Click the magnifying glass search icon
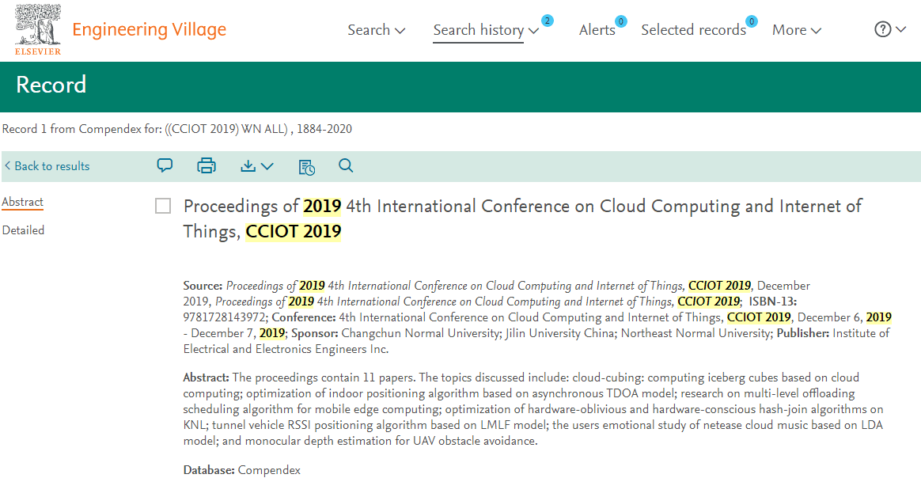Screen dimensions: 921x497 [346, 165]
